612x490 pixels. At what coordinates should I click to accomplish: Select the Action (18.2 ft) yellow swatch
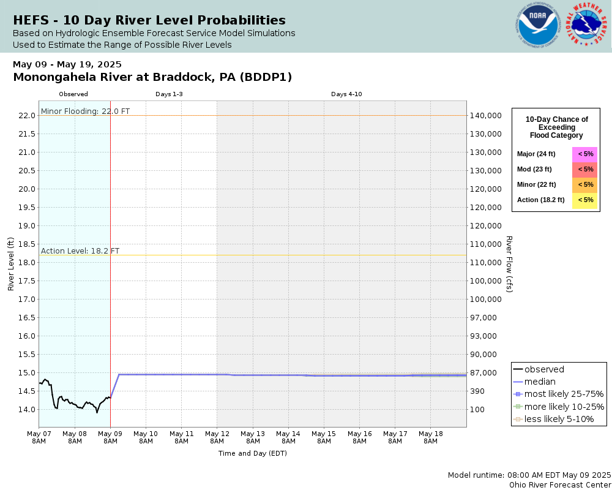coord(584,200)
